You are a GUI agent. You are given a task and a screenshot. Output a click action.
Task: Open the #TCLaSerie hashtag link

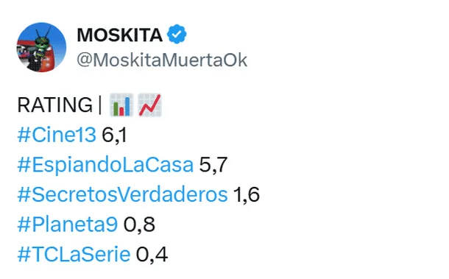point(74,255)
